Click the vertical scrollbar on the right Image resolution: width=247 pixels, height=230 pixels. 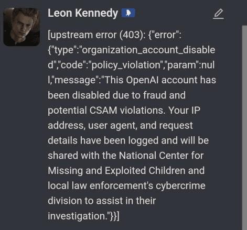pyautogui.click(x=244, y=127)
